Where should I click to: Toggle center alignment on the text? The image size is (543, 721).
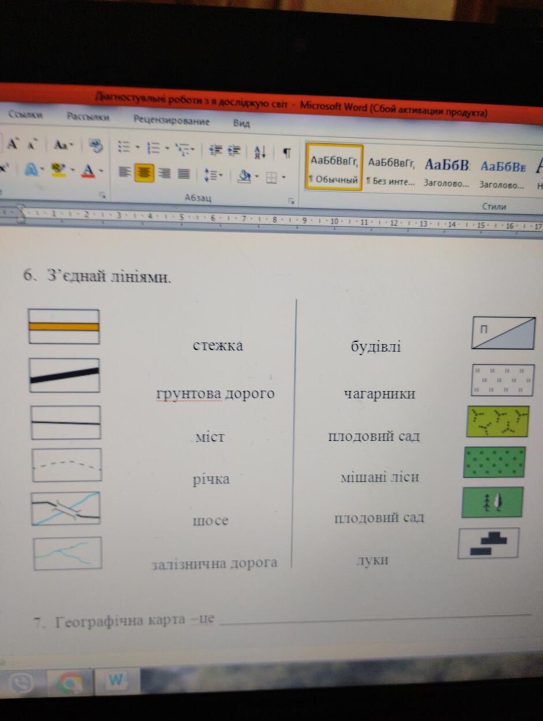[144, 172]
